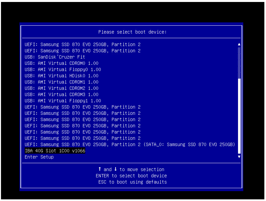The height and width of the screenshot is (201, 266).
Task: Select the topmost UEFI Samsung SSD entry
Action: tap(82, 44)
